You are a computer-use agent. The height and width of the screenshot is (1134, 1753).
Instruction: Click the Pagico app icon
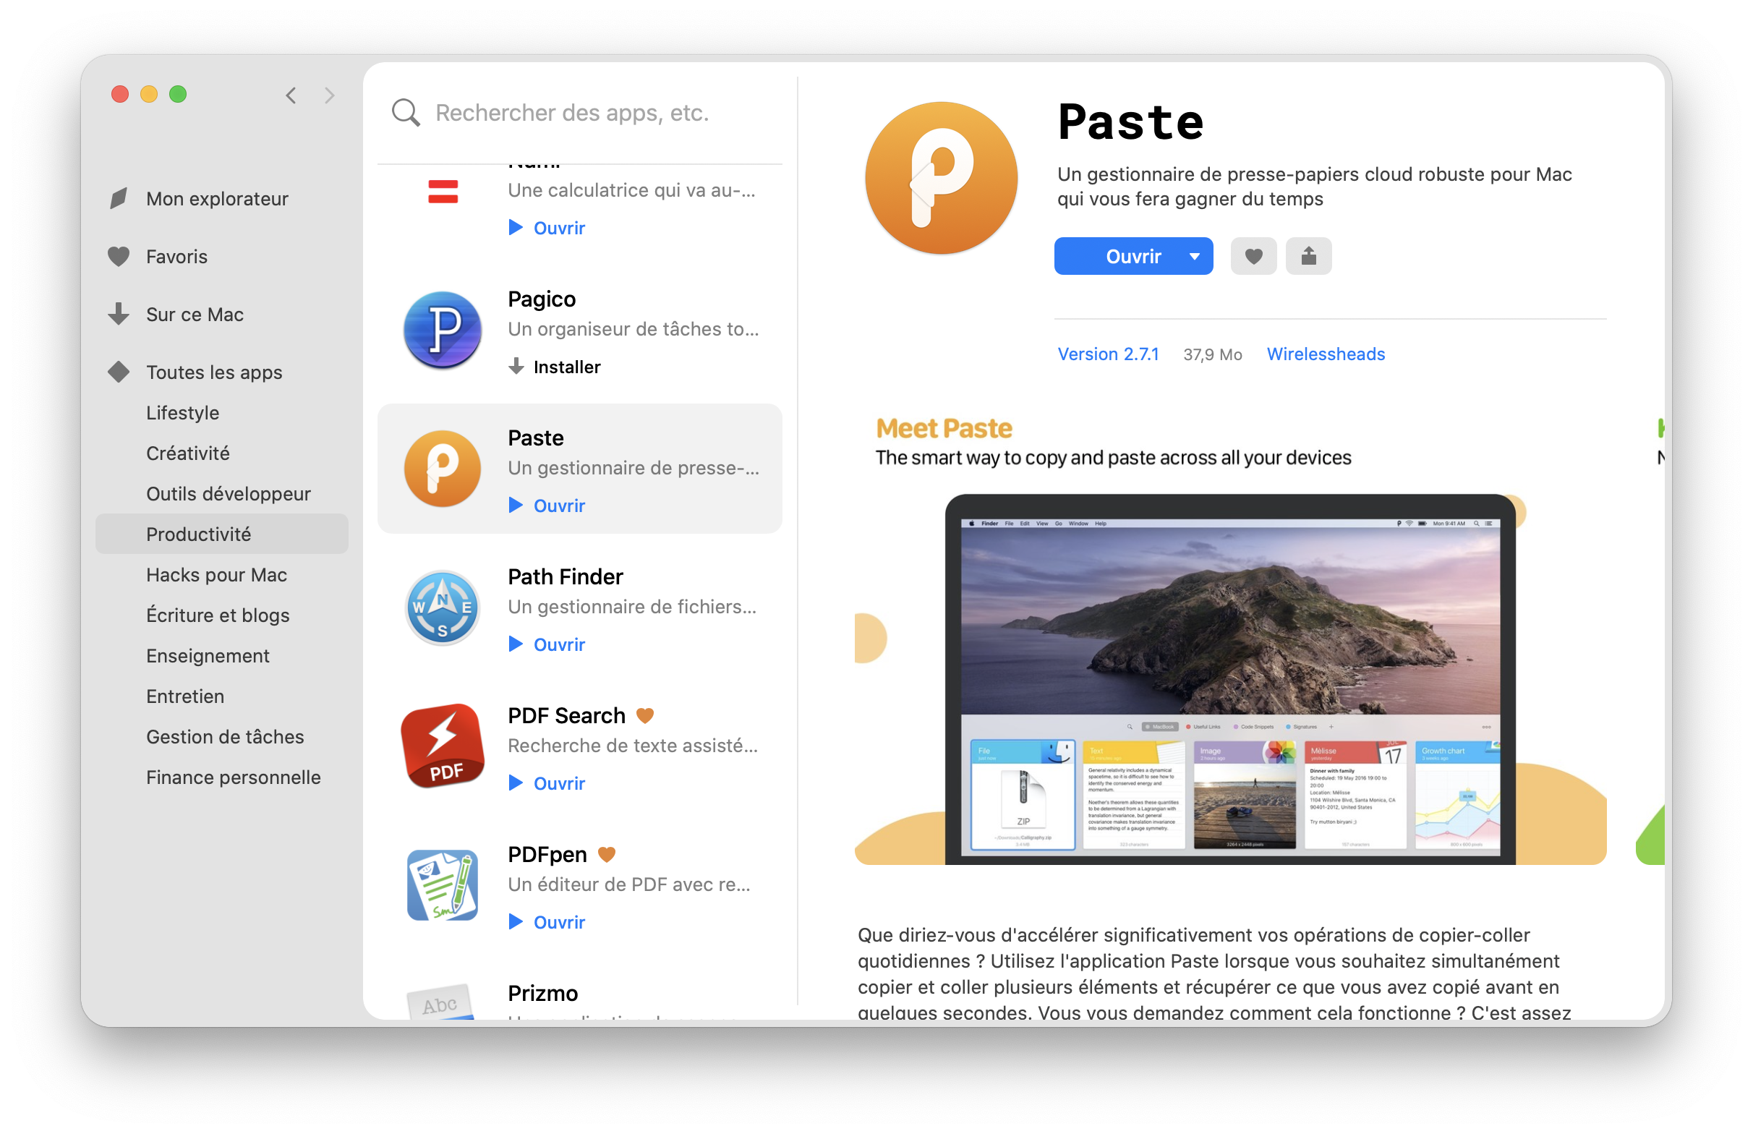pos(443,330)
